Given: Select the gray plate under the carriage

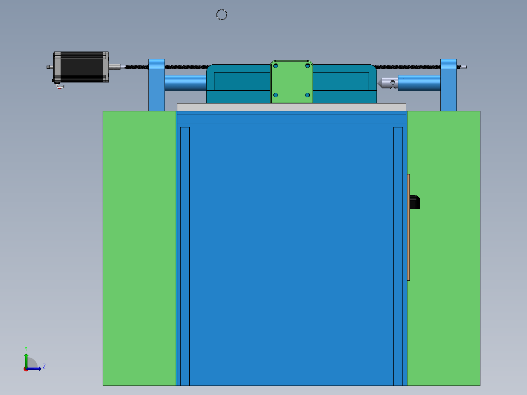Looking at the screenshot, I should click(x=292, y=107).
